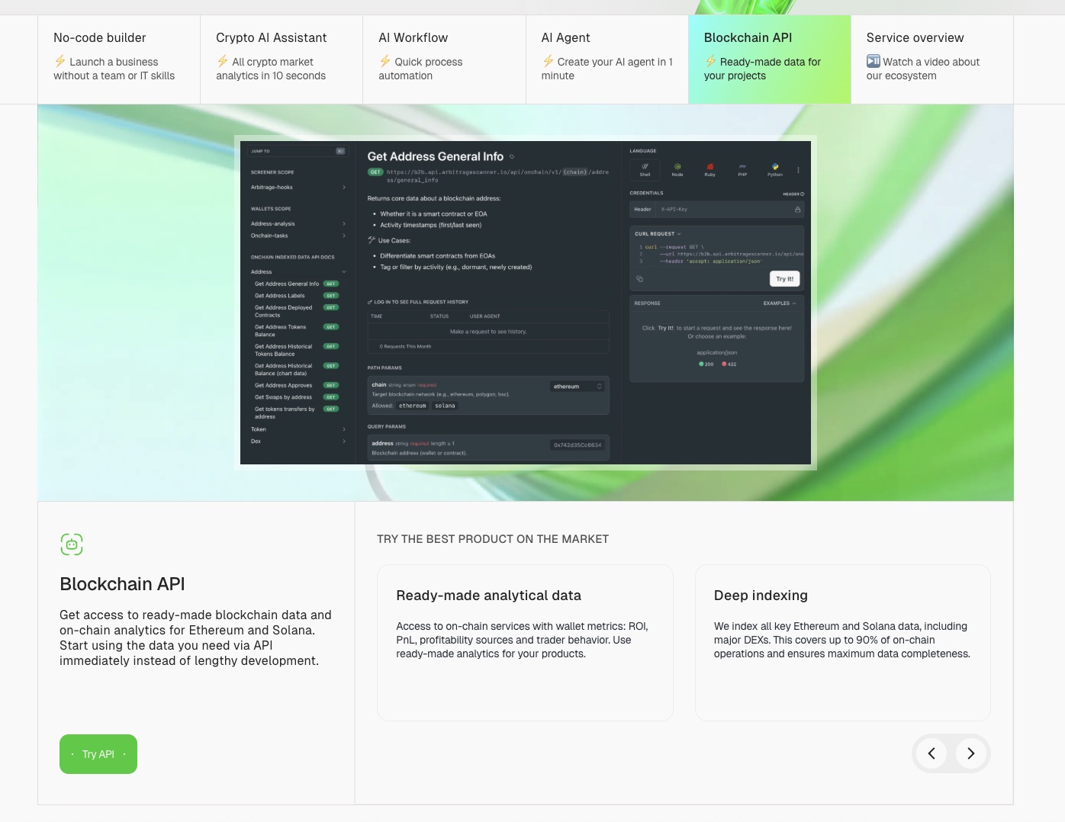Pick the Node language icon
1065x822 pixels.
[x=677, y=169]
